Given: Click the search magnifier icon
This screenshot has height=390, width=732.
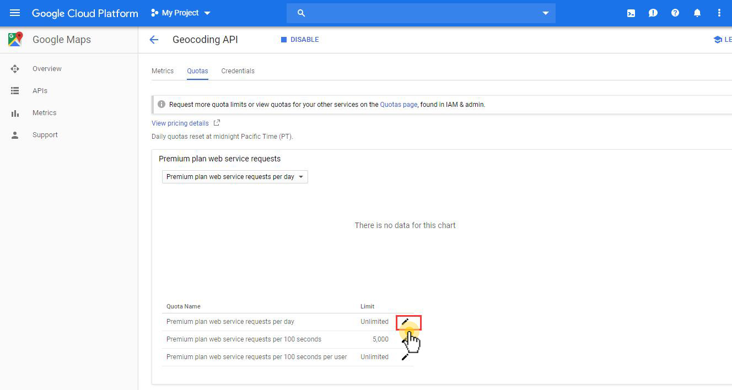Looking at the screenshot, I should (301, 13).
